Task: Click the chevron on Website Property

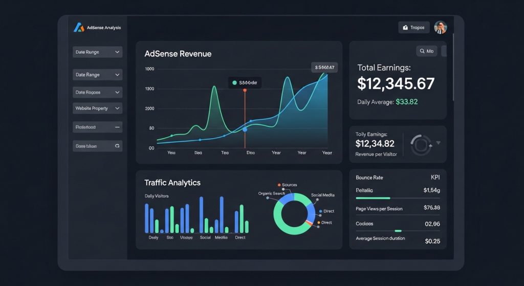Action: pyautogui.click(x=117, y=108)
